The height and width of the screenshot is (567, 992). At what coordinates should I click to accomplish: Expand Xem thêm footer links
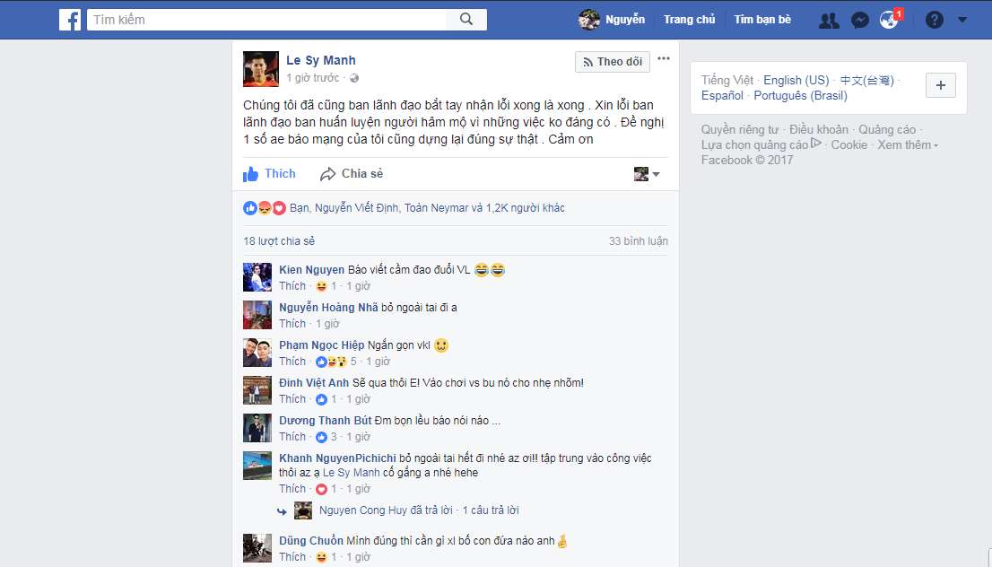[907, 145]
